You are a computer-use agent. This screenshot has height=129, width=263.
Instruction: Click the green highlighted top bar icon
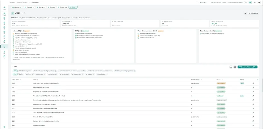[250, 2]
